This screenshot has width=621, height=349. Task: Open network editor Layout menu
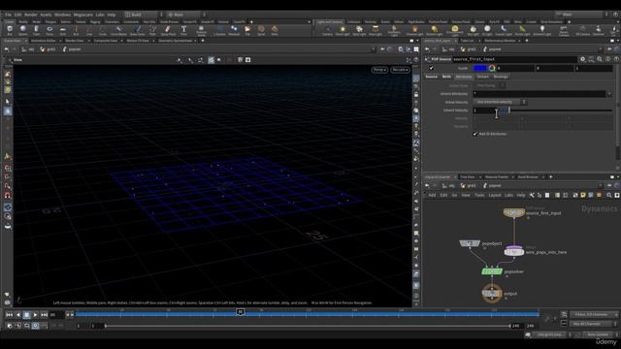click(494, 195)
